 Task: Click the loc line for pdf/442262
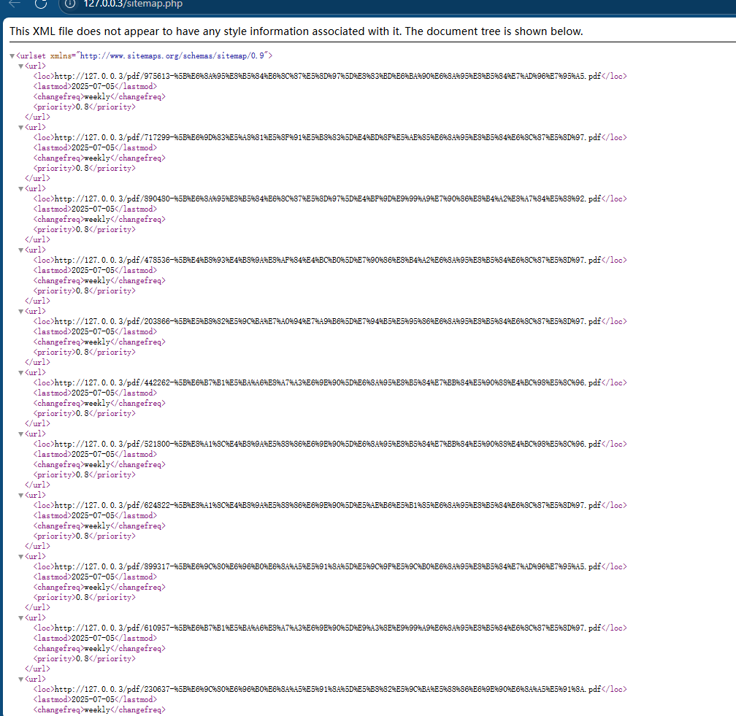330,382
